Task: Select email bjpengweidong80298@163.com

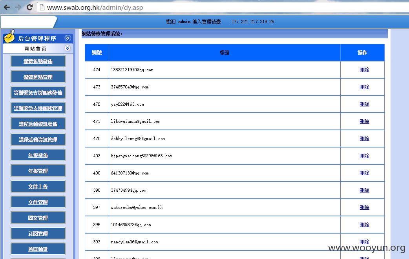Action: pyautogui.click(x=141, y=156)
